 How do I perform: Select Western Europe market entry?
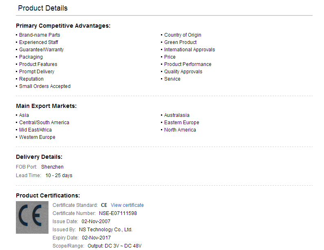[37, 137]
